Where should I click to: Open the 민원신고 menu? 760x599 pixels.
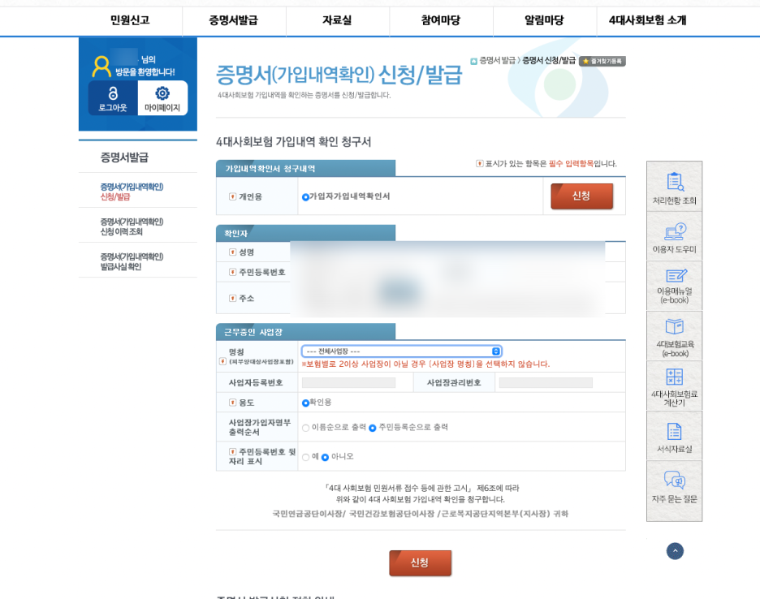[x=130, y=20]
